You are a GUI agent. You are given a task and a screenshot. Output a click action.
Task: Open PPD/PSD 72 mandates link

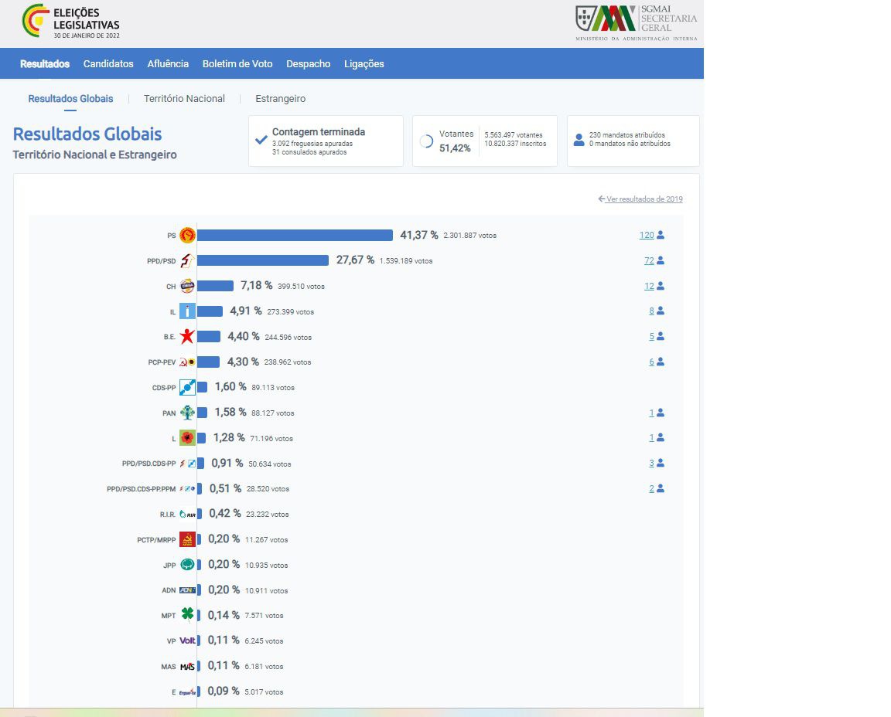(649, 261)
